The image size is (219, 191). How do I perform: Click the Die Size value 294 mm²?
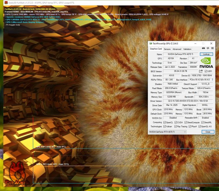pos(193,63)
